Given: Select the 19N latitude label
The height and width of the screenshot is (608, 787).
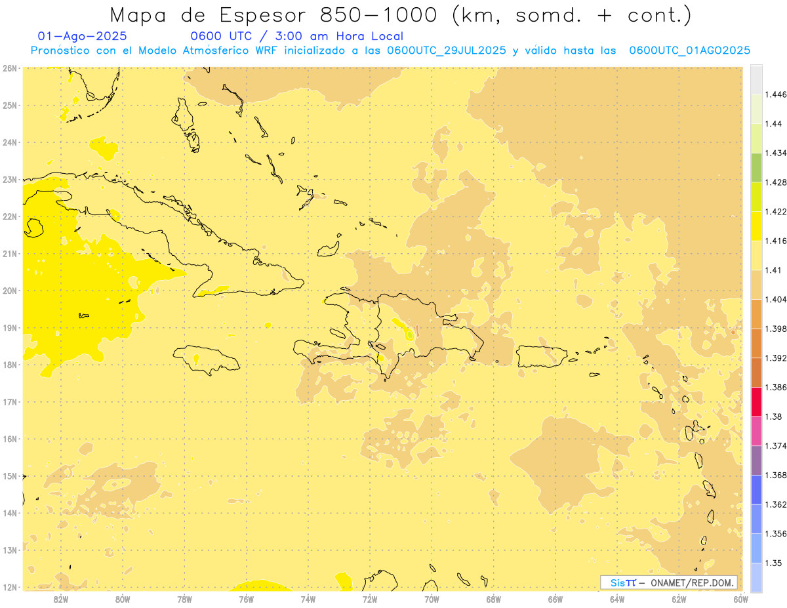Looking at the screenshot, I should [9, 327].
